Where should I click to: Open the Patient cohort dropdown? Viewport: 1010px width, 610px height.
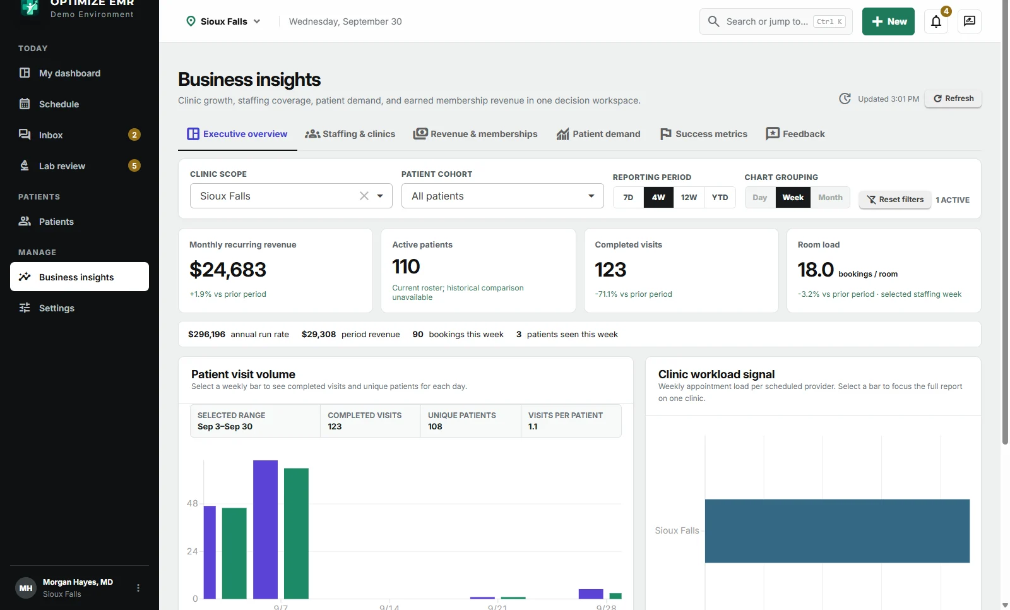pyautogui.click(x=502, y=196)
